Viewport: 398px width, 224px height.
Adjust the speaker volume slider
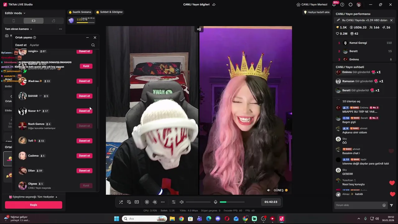(198, 202)
